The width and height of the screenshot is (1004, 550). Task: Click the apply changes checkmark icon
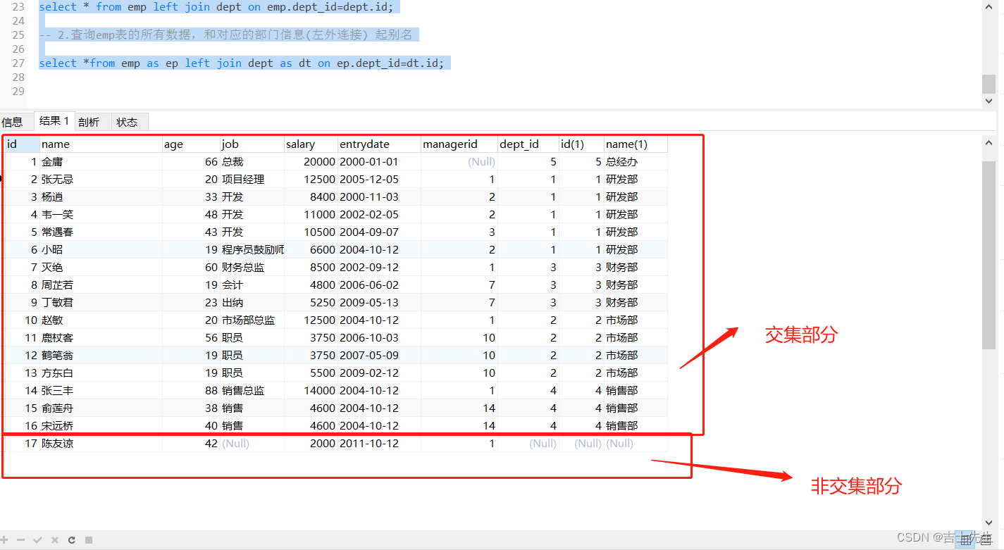[38, 540]
